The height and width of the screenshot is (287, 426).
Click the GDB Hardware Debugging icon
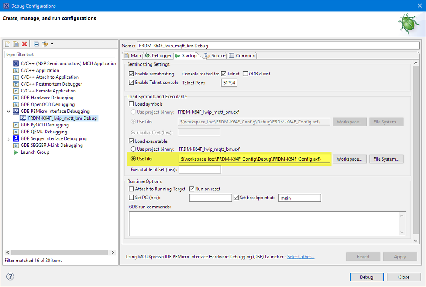[16, 98]
